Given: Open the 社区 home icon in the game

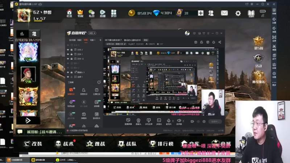Looking at the screenshot, I should [69, 13].
